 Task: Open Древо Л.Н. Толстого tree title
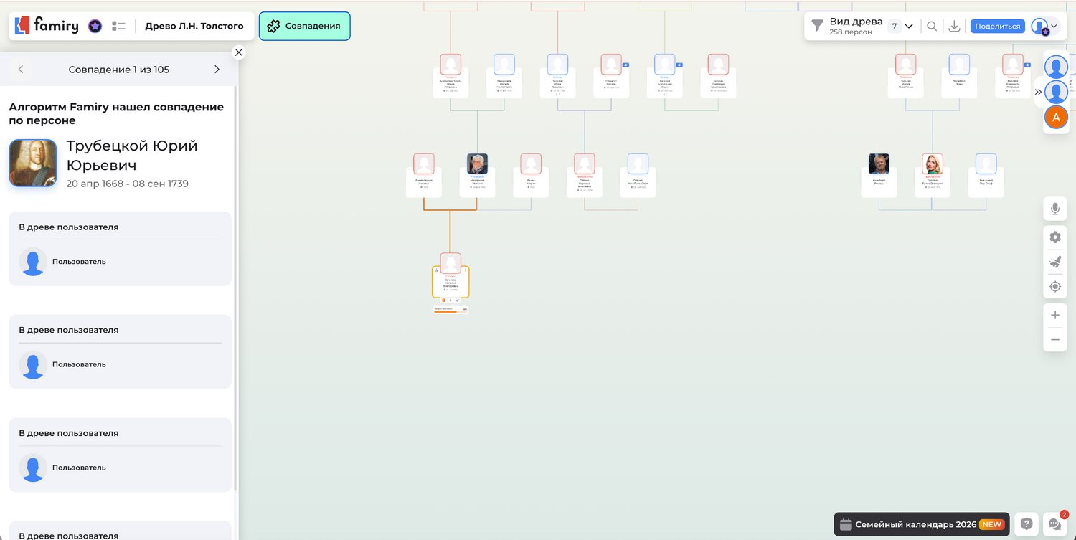tap(194, 27)
